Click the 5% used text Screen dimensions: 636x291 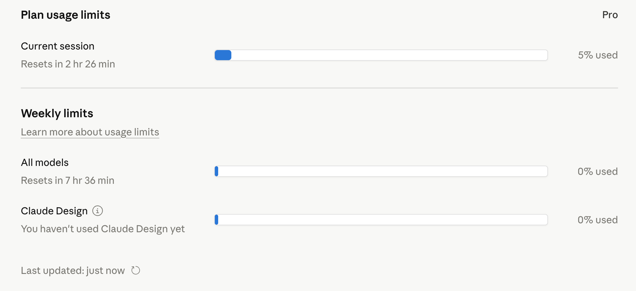(598, 55)
